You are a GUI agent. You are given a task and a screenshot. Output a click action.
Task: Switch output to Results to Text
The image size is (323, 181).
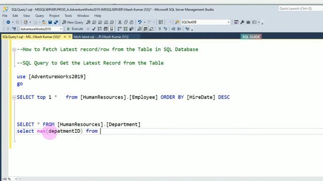[139, 29]
